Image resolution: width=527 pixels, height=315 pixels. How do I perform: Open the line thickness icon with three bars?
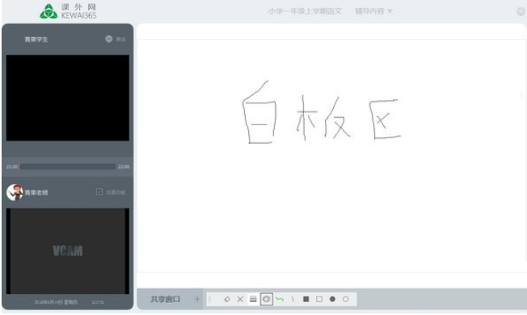pos(253,299)
